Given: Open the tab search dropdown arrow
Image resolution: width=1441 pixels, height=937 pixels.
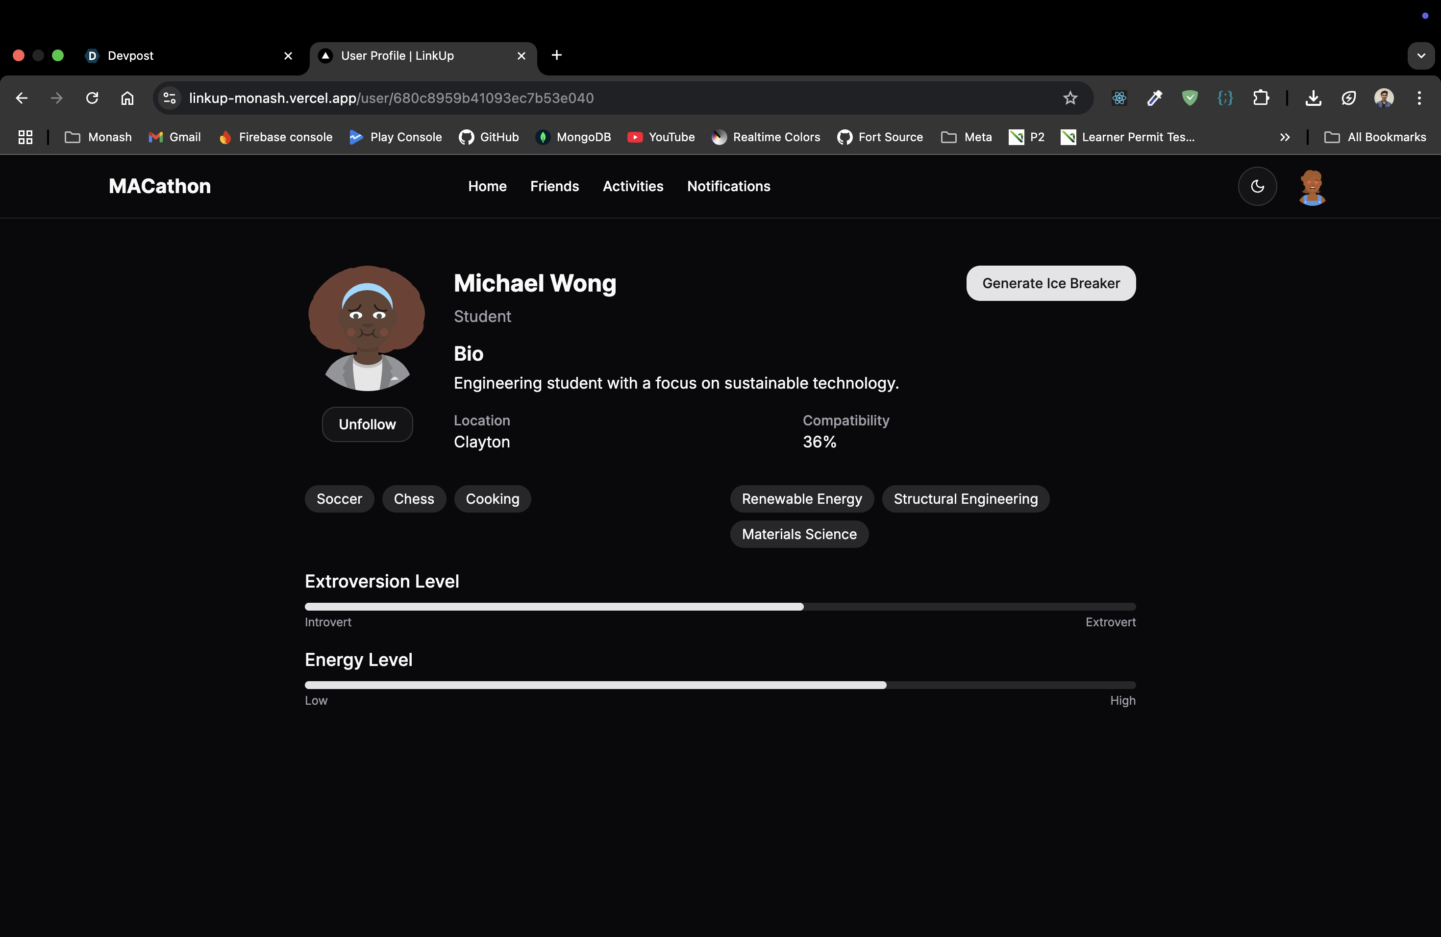Looking at the screenshot, I should click(1420, 56).
